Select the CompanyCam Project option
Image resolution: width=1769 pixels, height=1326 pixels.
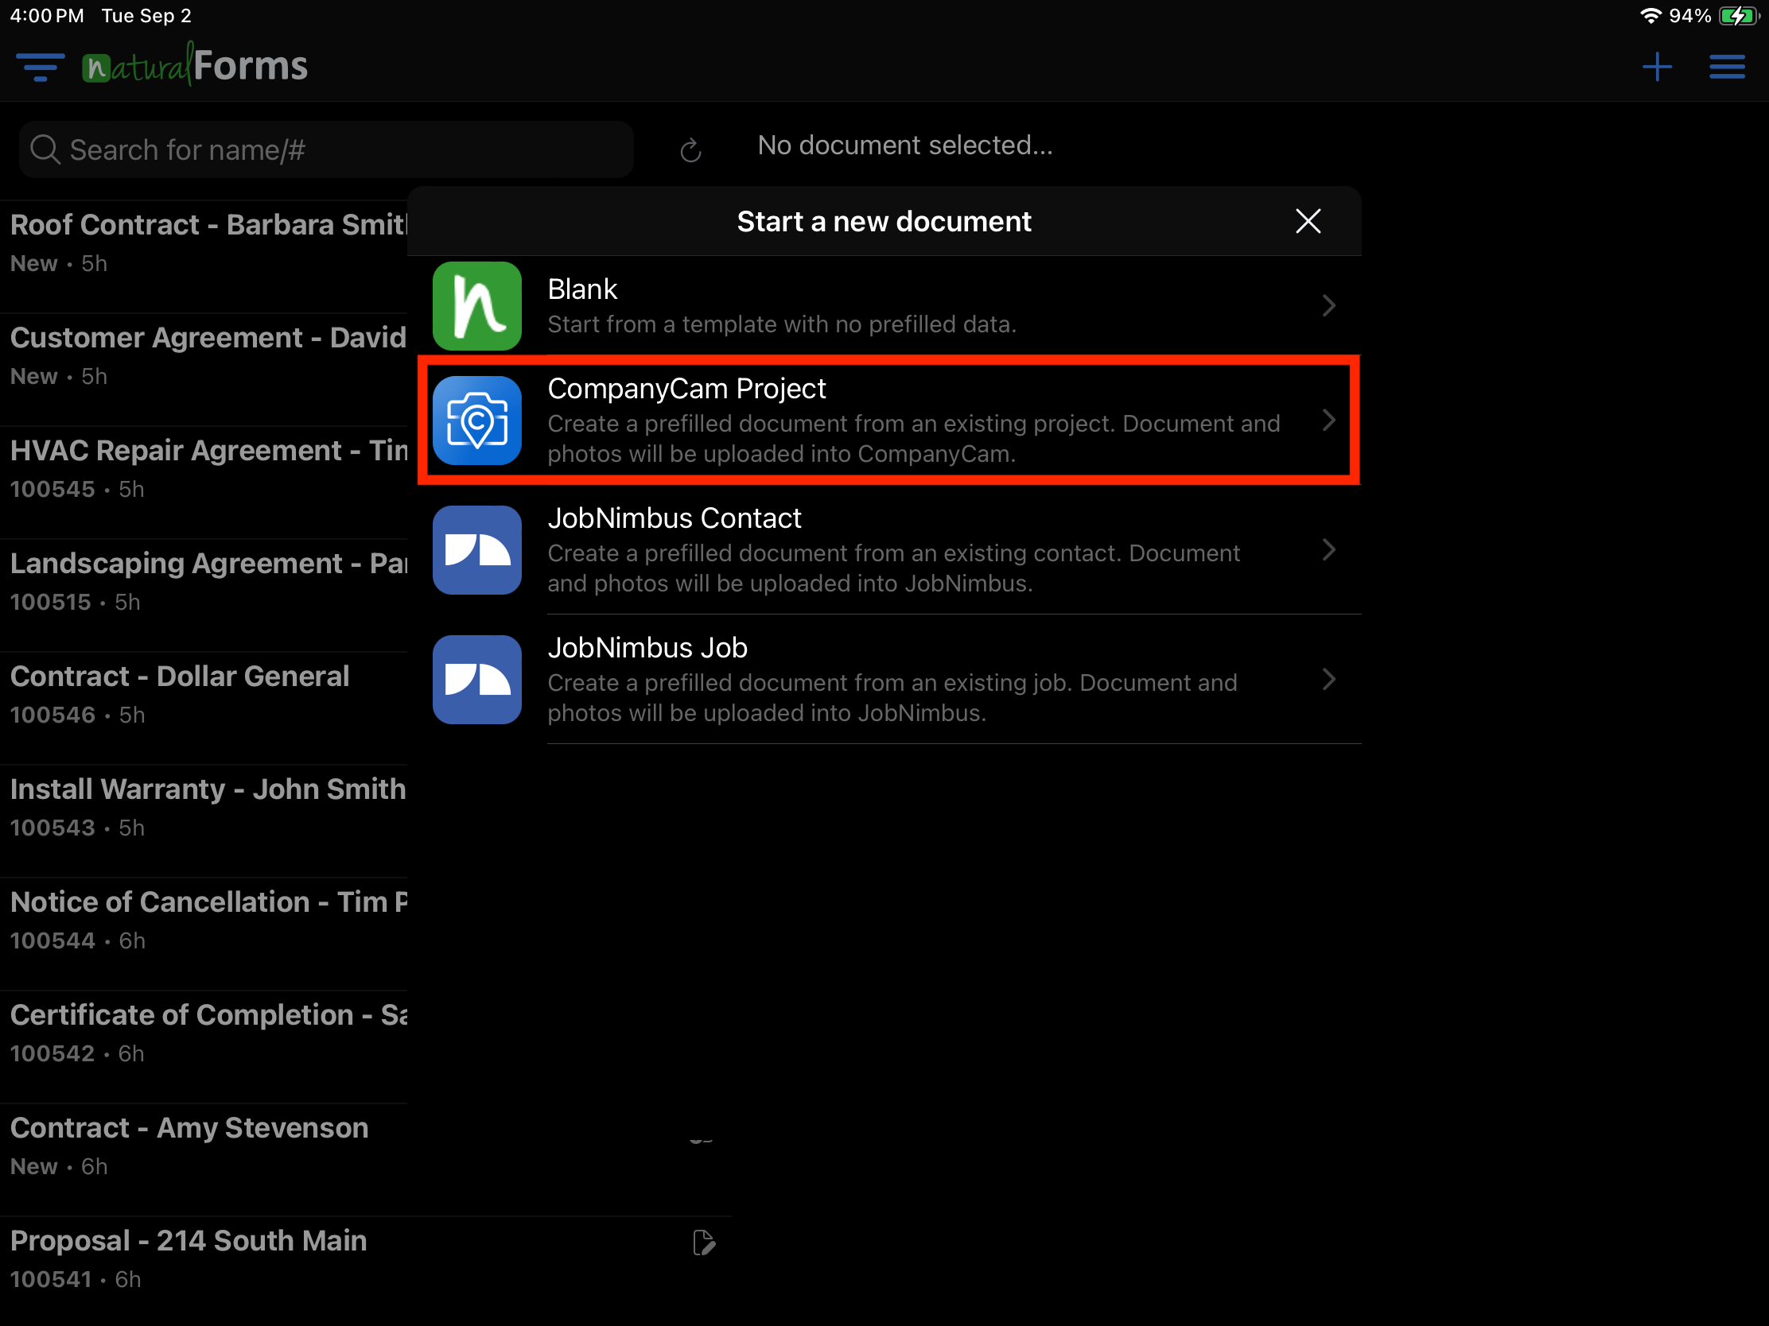click(884, 421)
